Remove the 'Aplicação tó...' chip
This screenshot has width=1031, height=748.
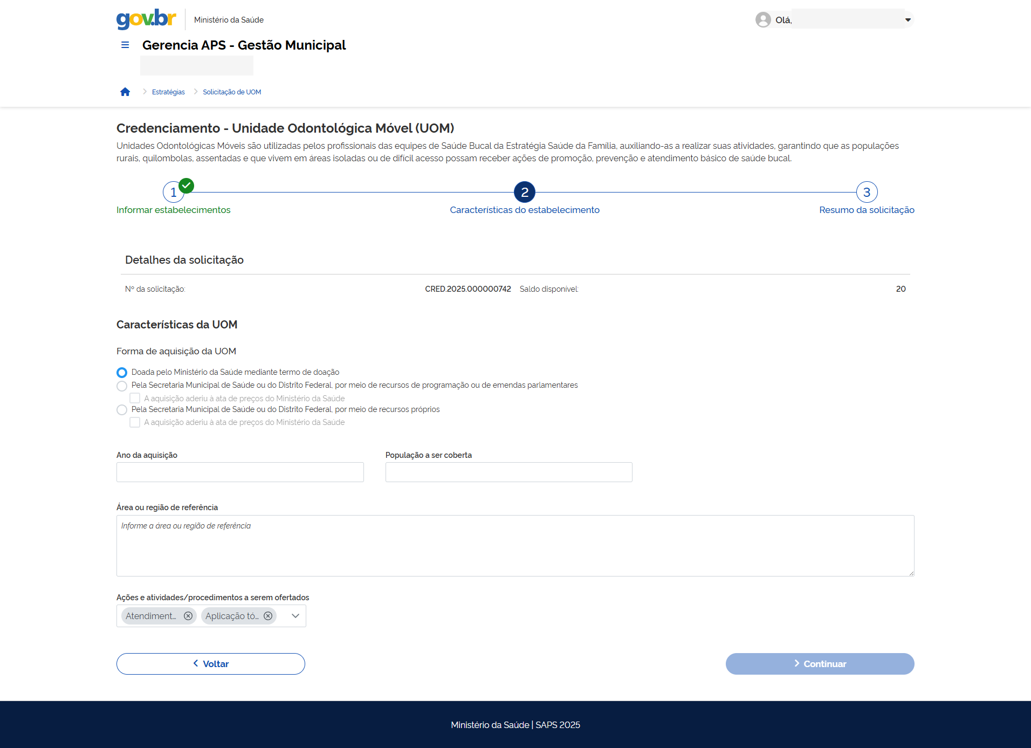click(268, 616)
